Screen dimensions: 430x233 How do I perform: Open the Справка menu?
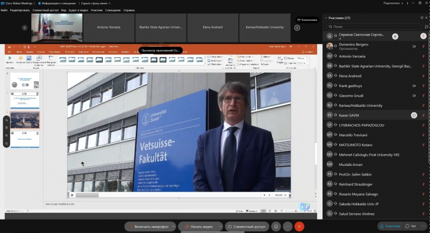[x=129, y=10]
